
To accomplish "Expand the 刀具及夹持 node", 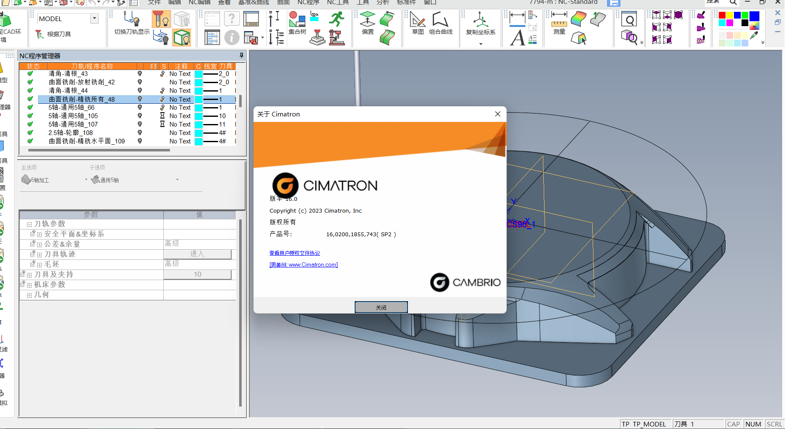I will click(29, 275).
